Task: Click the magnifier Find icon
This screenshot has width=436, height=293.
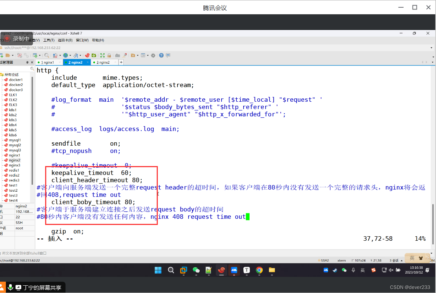Action: 47,56
